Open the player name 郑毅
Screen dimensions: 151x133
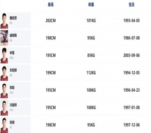tap(12, 88)
